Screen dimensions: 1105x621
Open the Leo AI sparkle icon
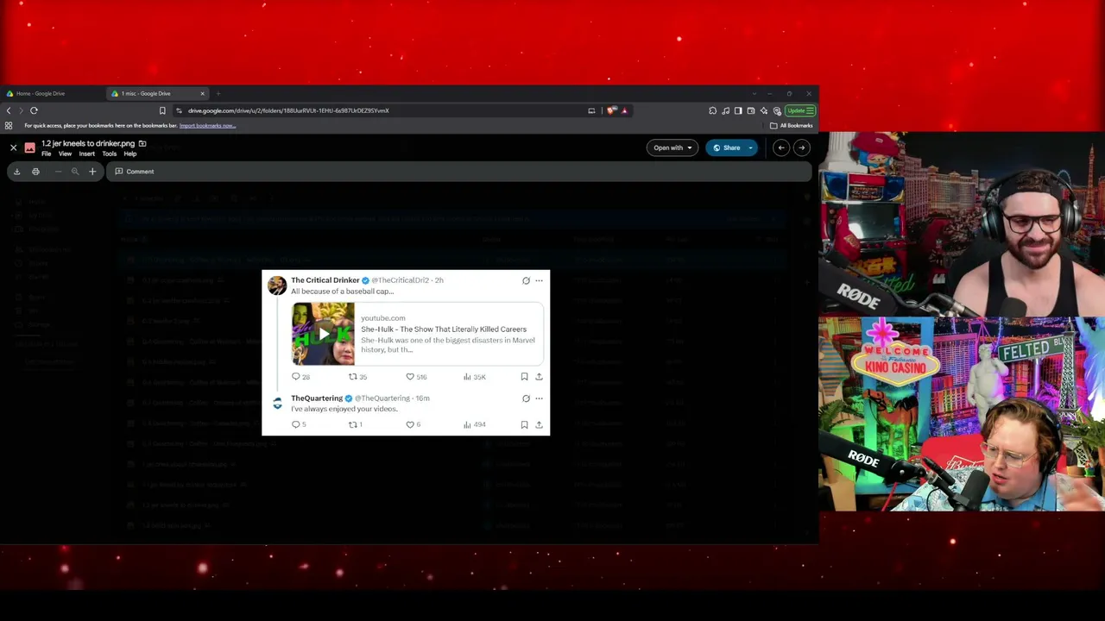pos(764,110)
